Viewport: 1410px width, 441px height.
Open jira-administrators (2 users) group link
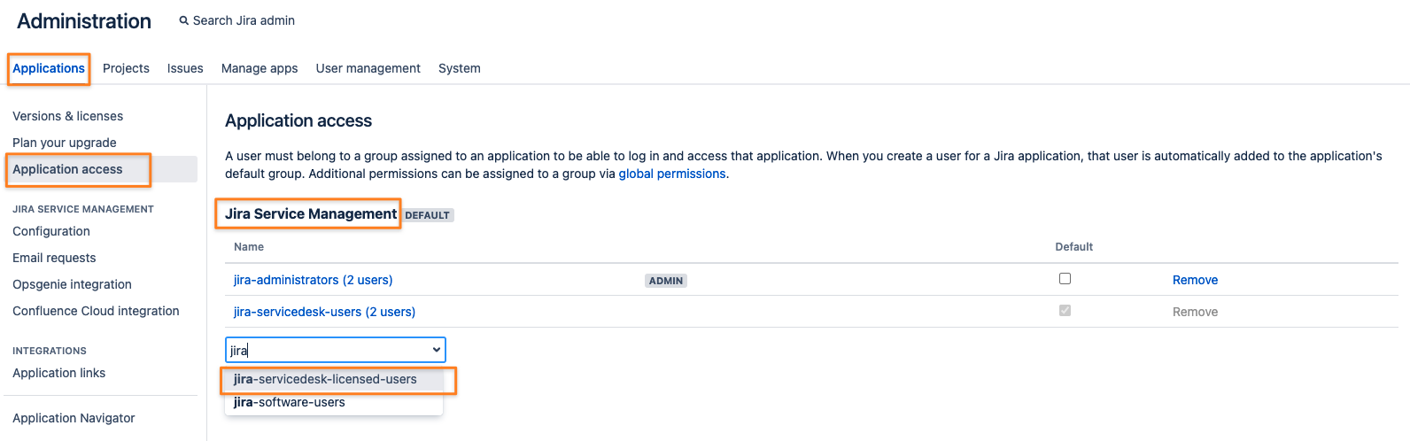coord(313,280)
